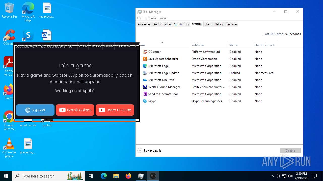This screenshot has width=323, height=181.
Task: Click Oracle Corporation publisher cell
Action: pyautogui.click(x=204, y=59)
